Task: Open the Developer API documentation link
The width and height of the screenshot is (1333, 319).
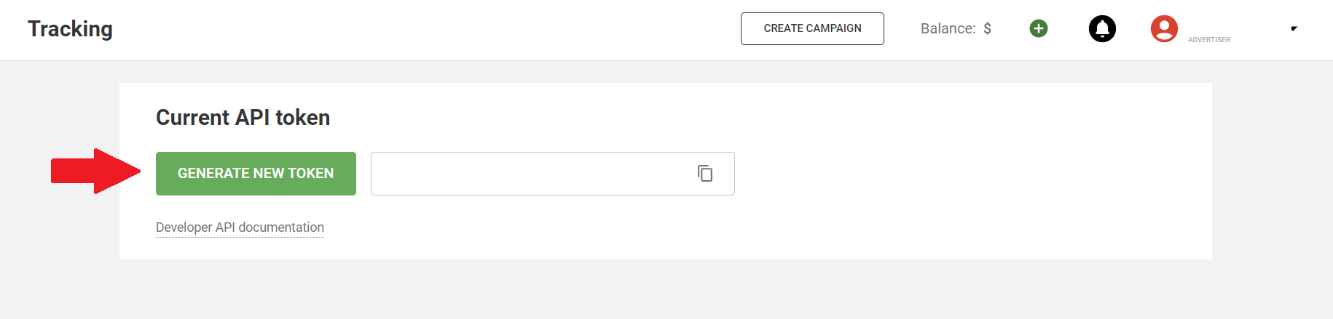Action: [x=240, y=227]
